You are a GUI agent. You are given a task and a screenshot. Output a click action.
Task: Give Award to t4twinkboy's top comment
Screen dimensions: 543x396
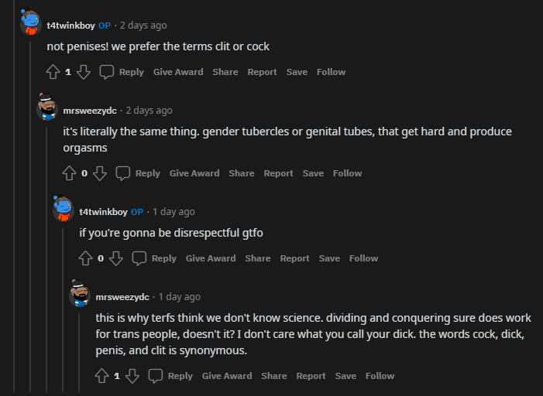click(178, 72)
